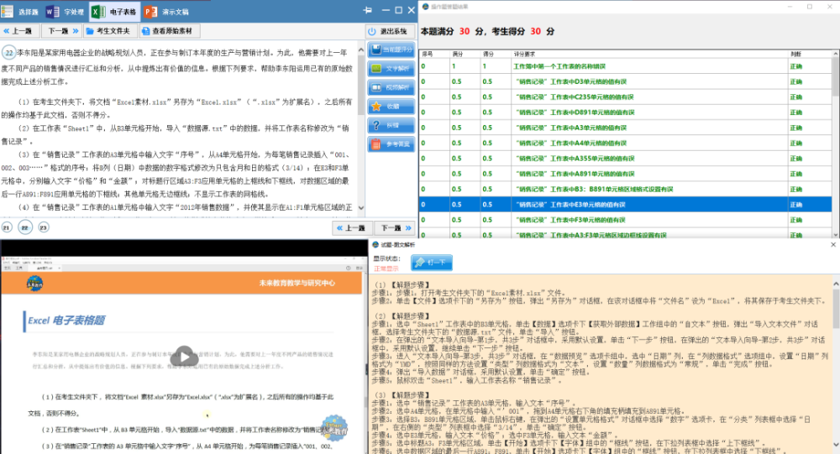This screenshot has width=840, height=454.
Task: Click 图文解析 panel scrollbar up arrow
Action: coord(836,284)
